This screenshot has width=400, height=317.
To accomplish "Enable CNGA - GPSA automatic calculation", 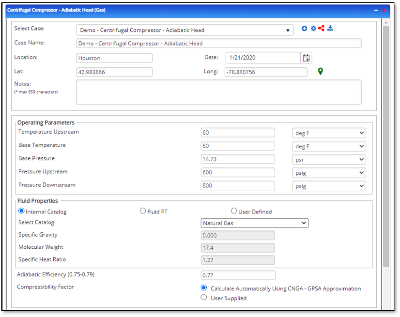I will (204, 287).
